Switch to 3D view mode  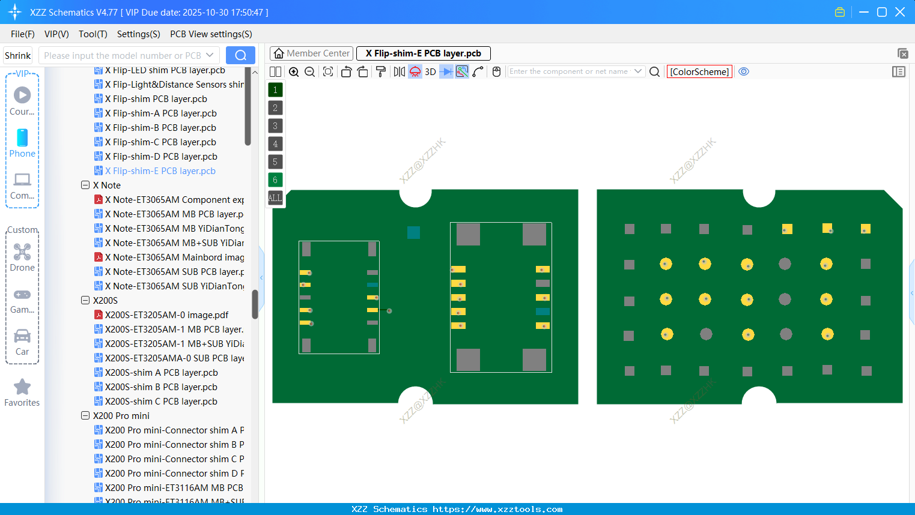coord(429,71)
